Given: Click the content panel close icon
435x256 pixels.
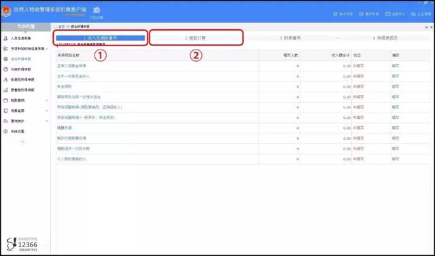Looking at the screenshot, I should pyautogui.click(x=432, y=27).
